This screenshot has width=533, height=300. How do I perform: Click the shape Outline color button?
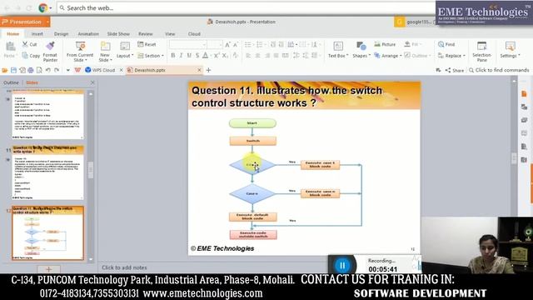pyautogui.click(x=417, y=56)
